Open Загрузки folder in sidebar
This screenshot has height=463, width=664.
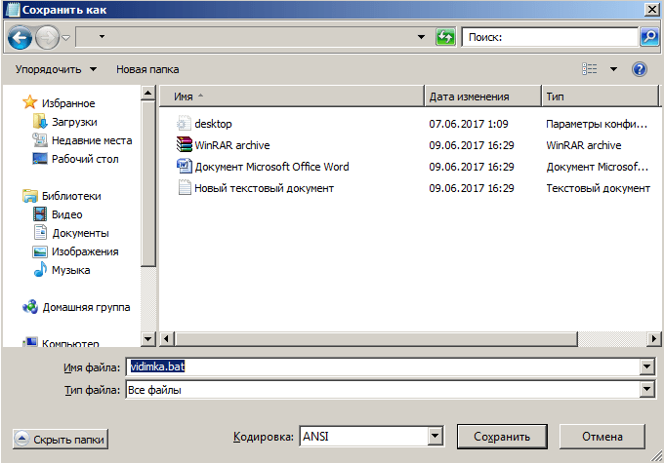tap(74, 122)
